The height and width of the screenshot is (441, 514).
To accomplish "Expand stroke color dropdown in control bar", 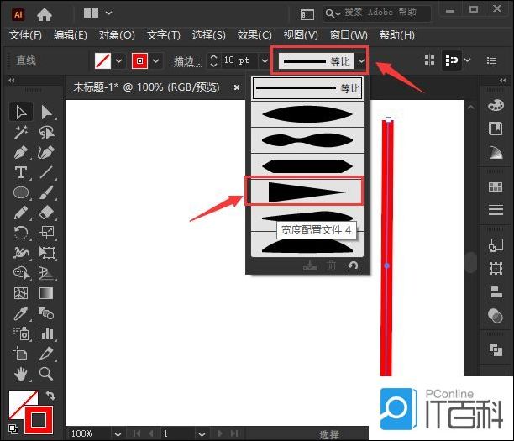I will click(156, 61).
